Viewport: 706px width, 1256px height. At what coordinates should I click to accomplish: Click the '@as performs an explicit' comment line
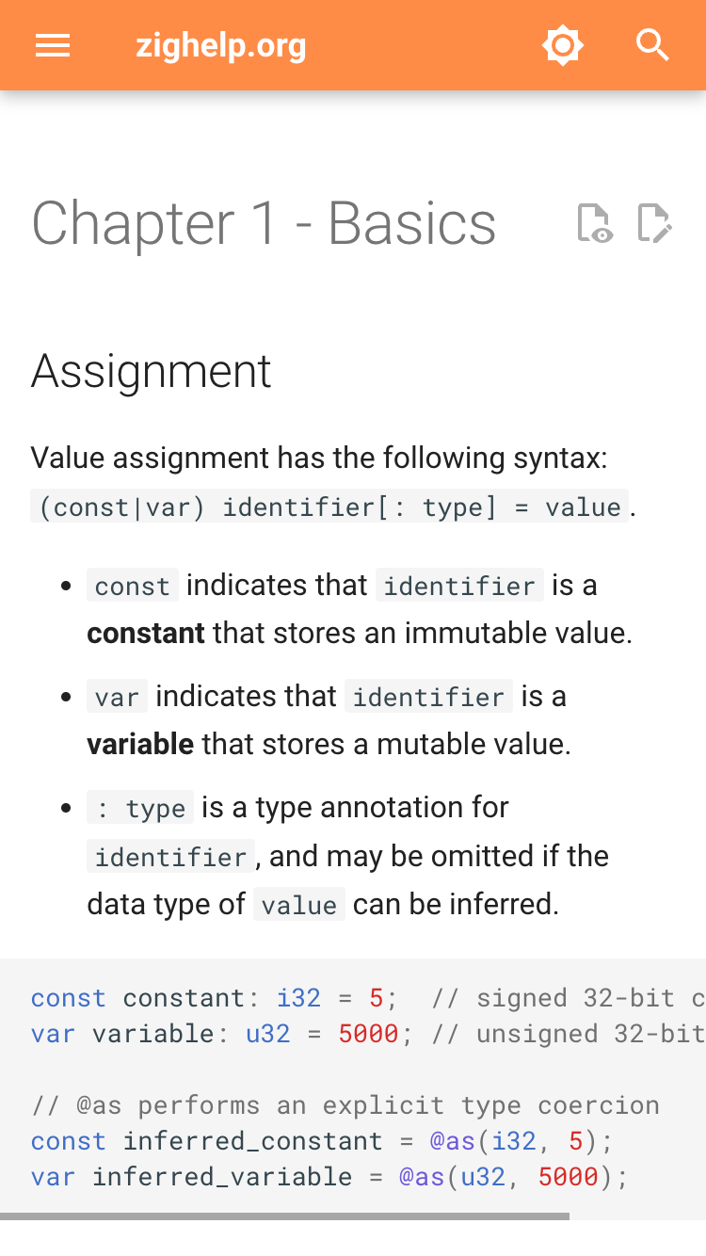click(345, 1105)
